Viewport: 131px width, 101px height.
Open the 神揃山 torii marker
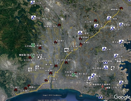29,85
